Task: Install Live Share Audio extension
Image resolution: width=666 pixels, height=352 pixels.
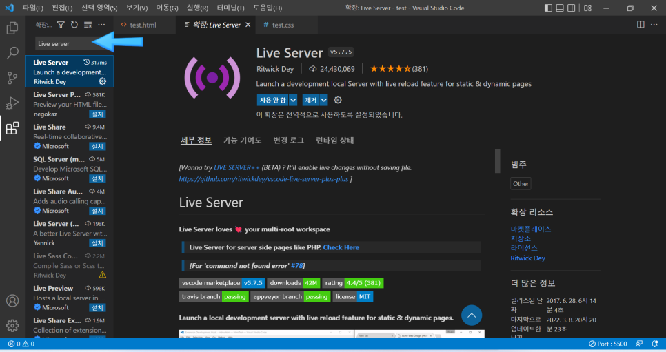Action: 97,211
